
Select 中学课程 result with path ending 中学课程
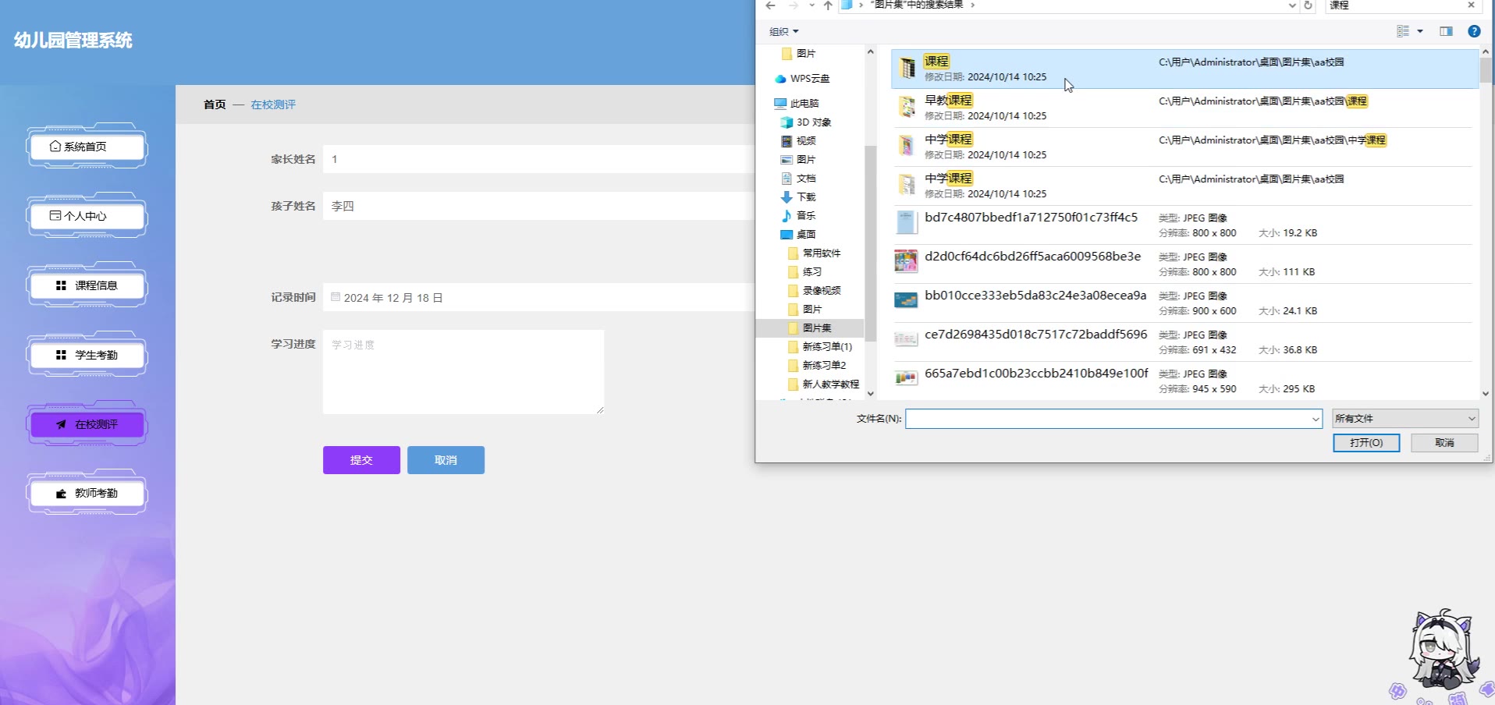click(1184, 147)
